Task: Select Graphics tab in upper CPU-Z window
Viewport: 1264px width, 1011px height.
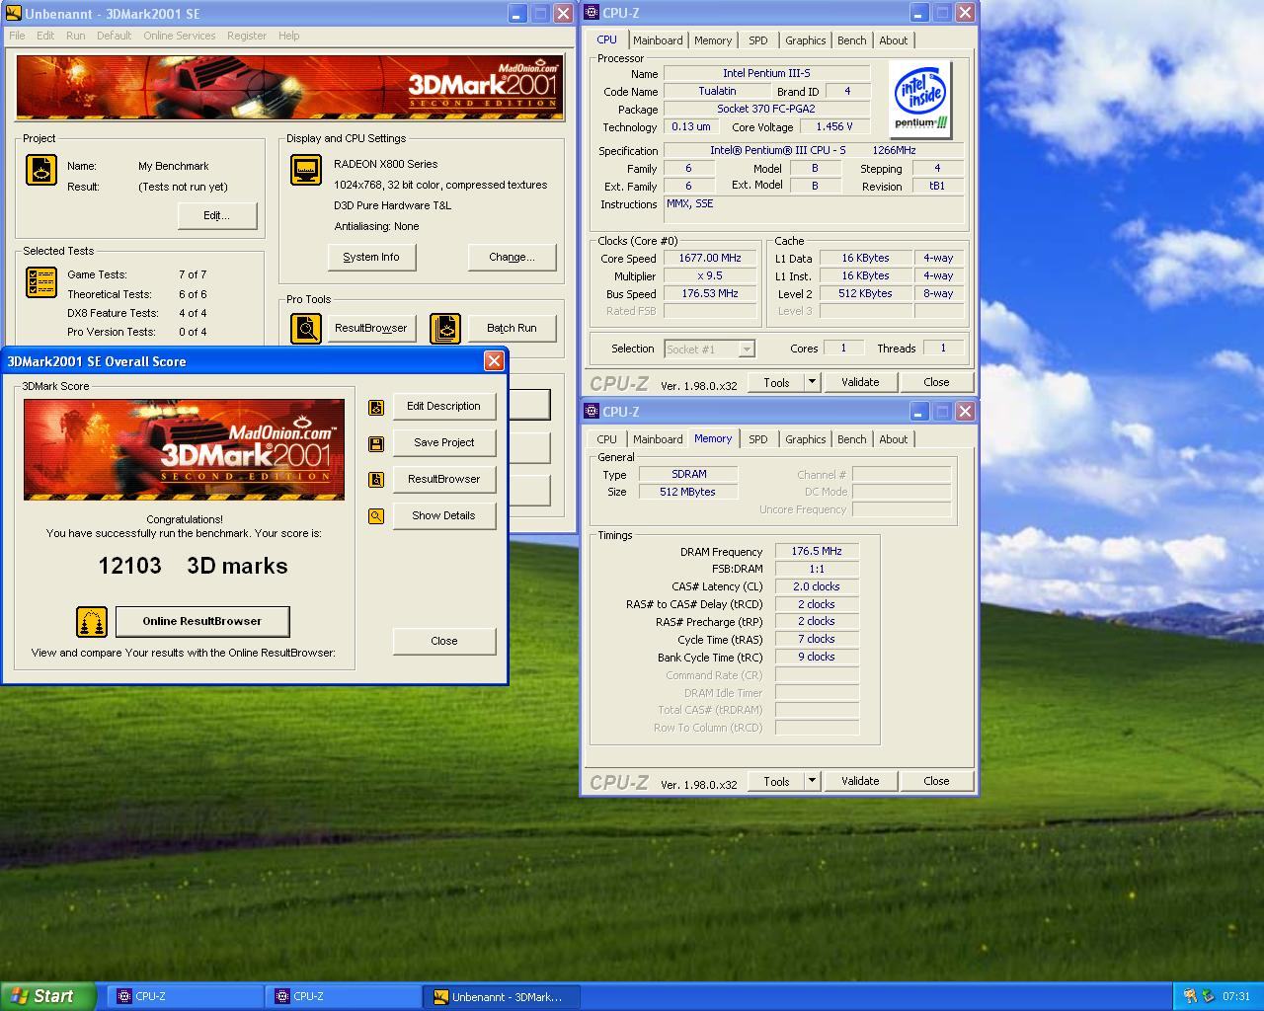Action: [x=806, y=40]
